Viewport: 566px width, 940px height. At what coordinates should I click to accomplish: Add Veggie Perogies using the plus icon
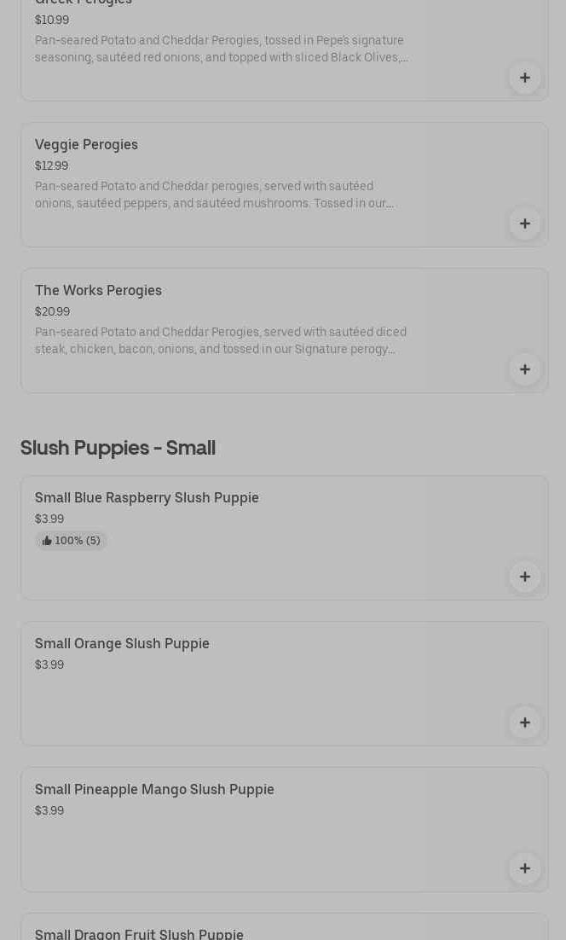(x=525, y=223)
